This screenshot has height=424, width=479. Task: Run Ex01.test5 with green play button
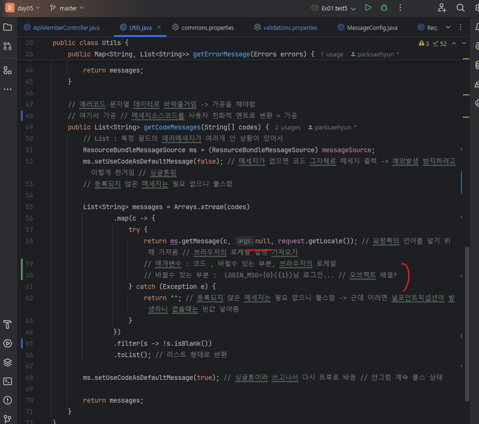click(368, 8)
